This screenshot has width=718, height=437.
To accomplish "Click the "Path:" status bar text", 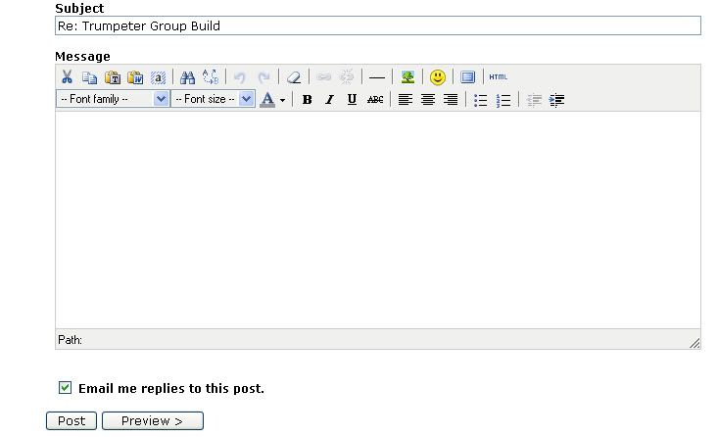I will (x=71, y=340).
